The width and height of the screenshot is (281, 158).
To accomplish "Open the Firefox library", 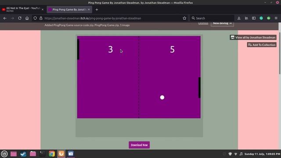I will 246,18.
